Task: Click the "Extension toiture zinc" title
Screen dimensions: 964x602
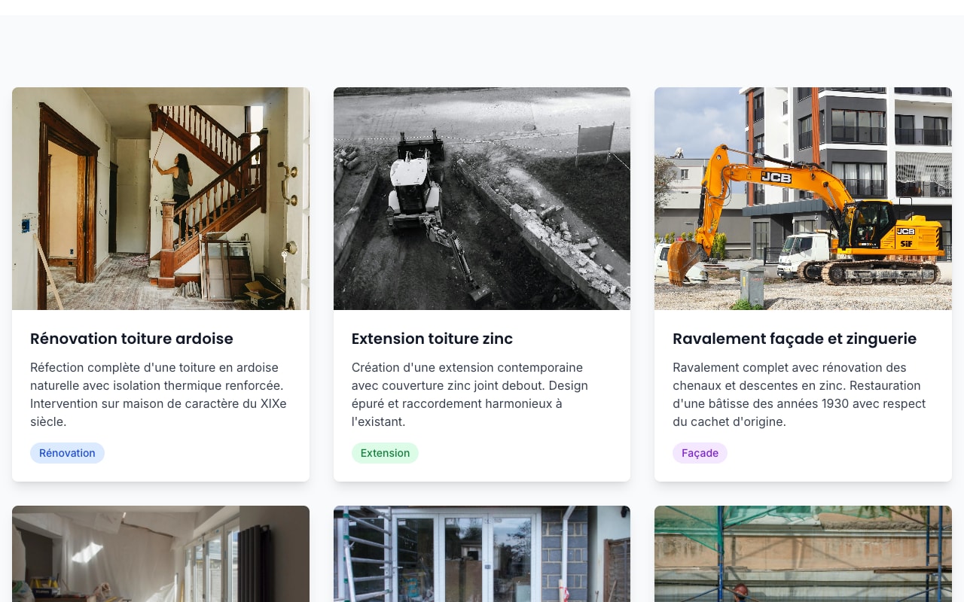Action: click(432, 339)
